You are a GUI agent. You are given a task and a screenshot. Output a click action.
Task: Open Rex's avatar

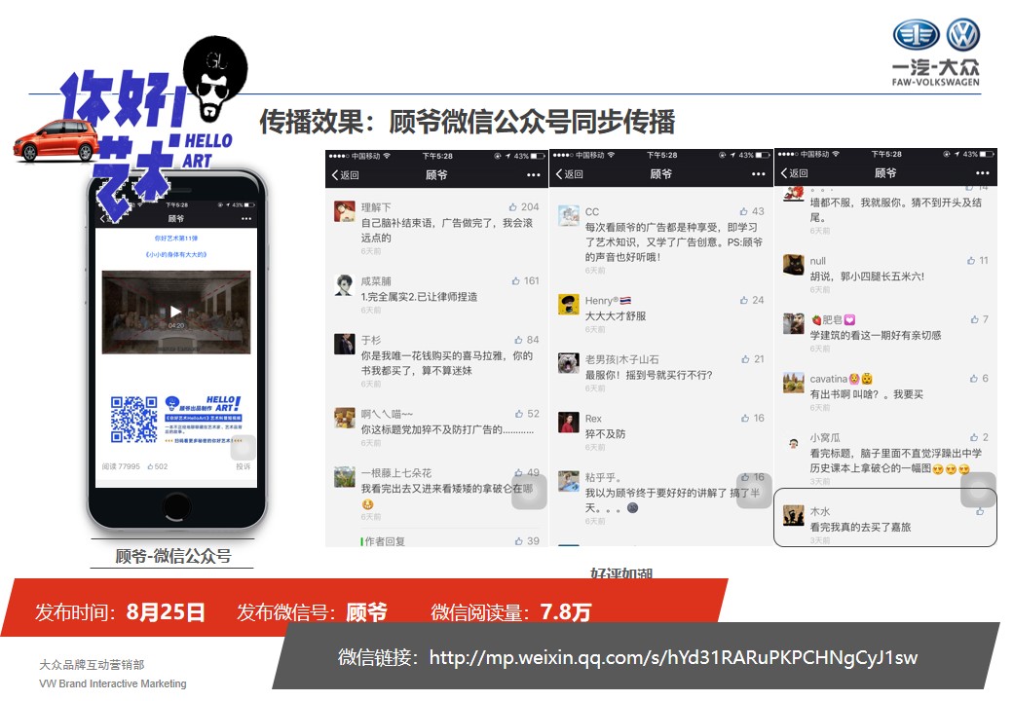pos(569,423)
